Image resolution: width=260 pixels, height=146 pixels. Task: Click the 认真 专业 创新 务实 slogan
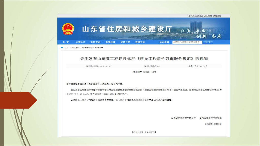(201, 33)
